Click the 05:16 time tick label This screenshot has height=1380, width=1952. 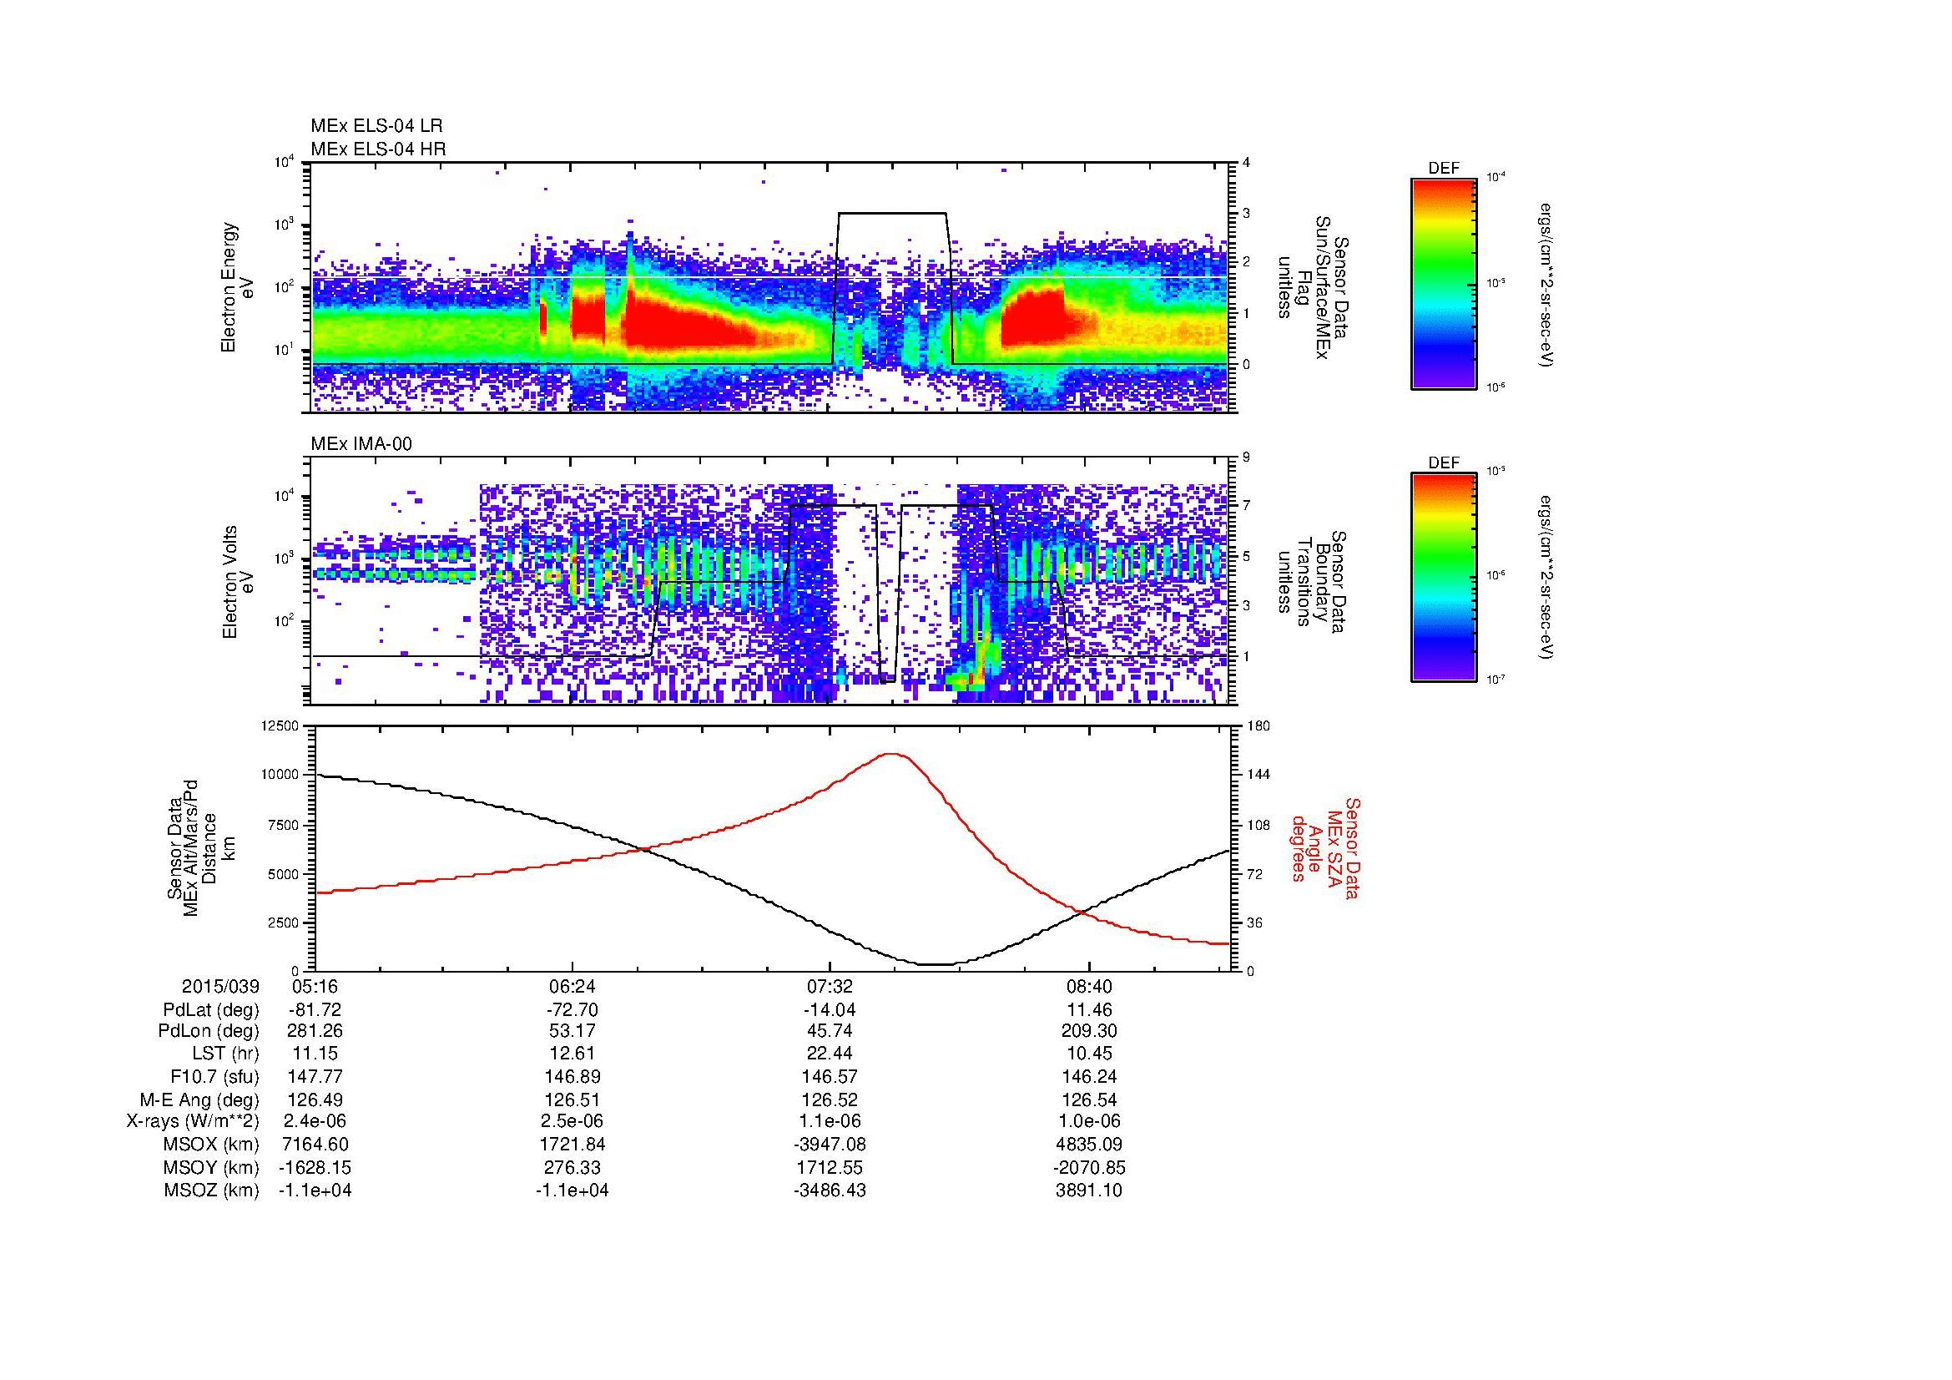(315, 986)
